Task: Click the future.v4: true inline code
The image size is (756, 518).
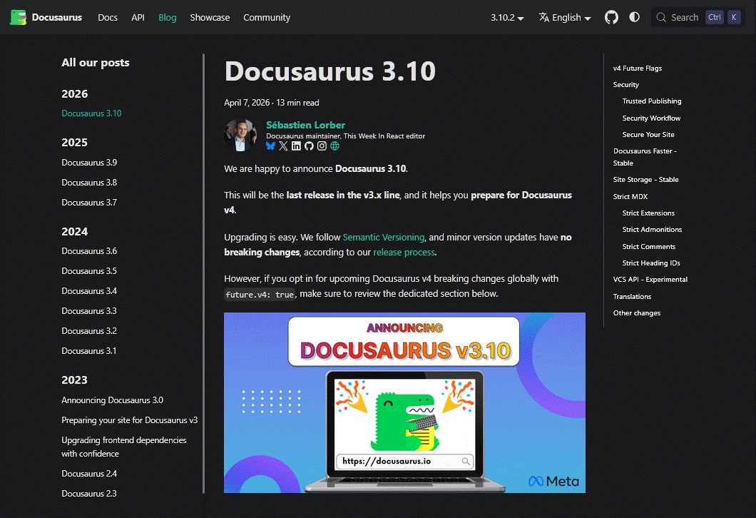Action: (260, 294)
